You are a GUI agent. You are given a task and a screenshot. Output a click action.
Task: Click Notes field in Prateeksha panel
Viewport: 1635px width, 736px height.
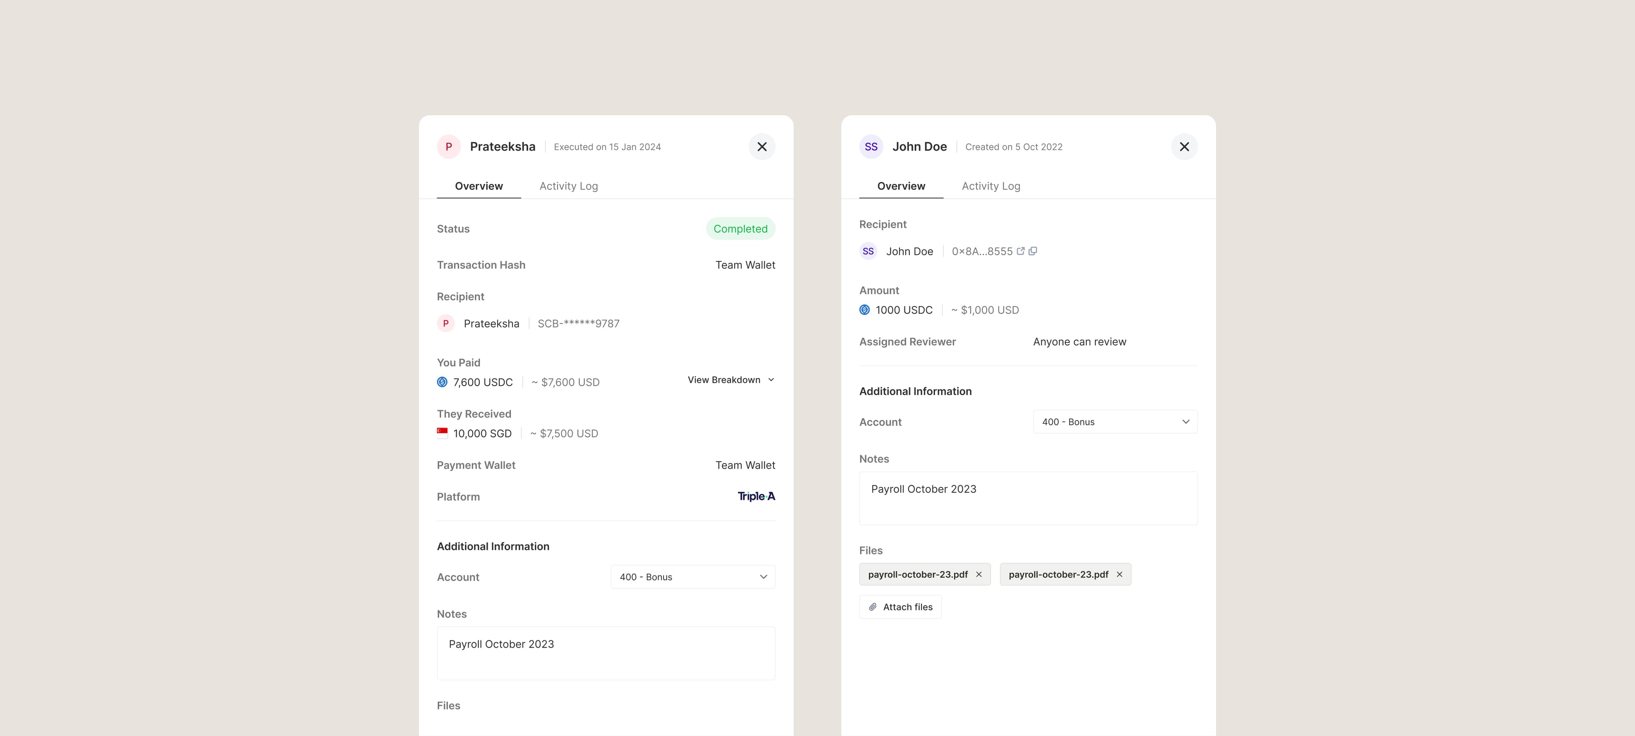606,653
